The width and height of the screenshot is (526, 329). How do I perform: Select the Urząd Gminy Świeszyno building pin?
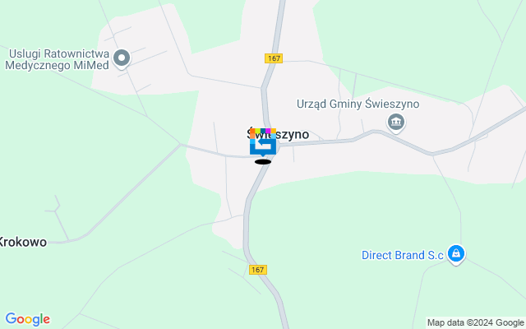coord(396,123)
